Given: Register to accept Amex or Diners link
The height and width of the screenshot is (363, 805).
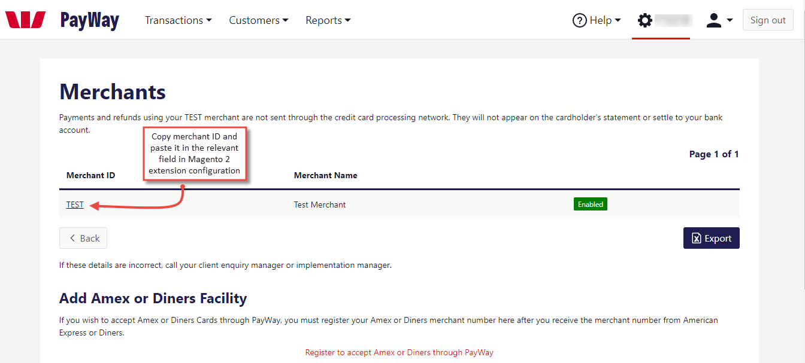Looking at the screenshot, I should [x=400, y=352].
